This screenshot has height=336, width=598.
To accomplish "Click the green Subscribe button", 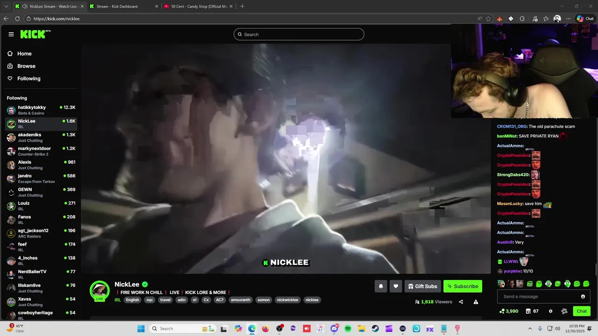I will click(463, 286).
